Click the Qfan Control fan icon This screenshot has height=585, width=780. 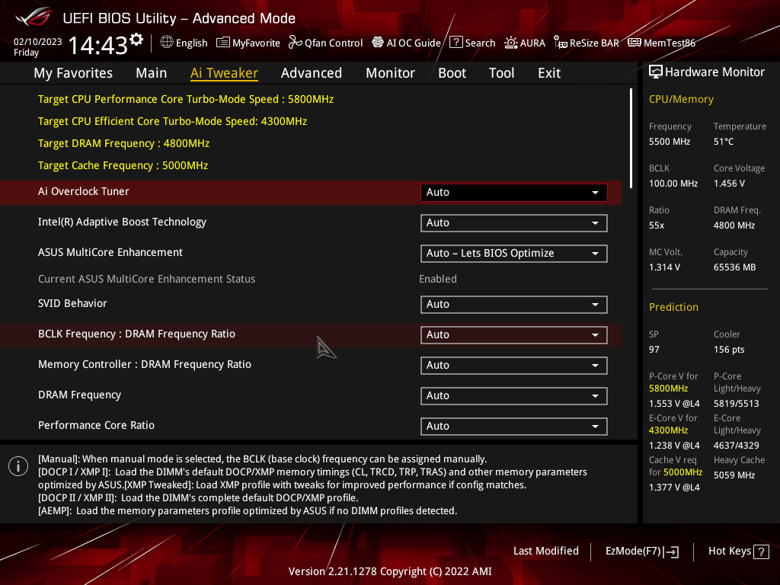pos(296,43)
